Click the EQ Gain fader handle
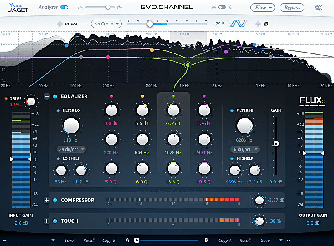 coord(276,144)
